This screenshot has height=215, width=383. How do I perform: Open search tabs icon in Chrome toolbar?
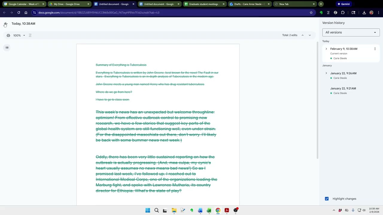point(353,13)
